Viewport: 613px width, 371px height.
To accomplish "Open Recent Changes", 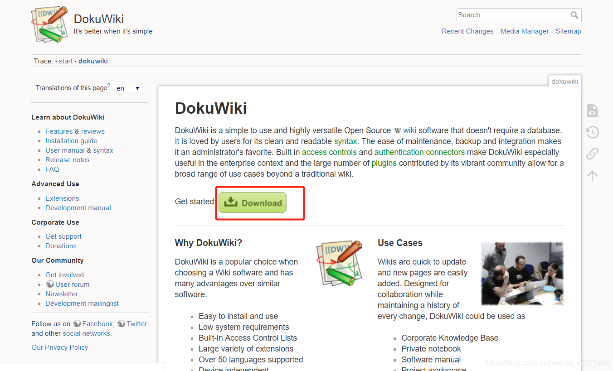I will (x=467, y=31).
